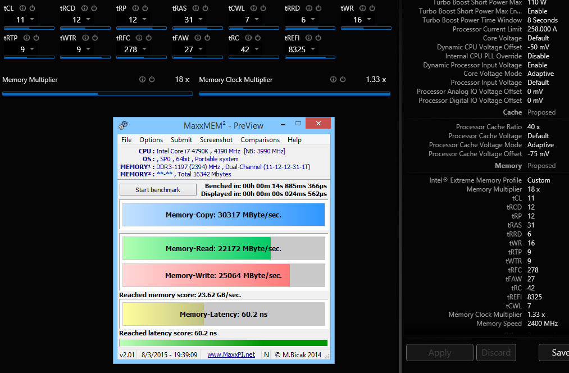Click the Memory-Latency result bar

224,314
